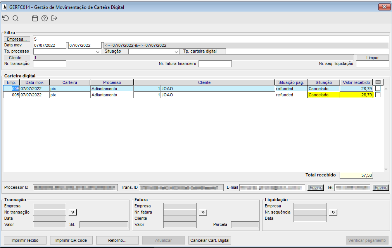Screen dimensions: 392x248
Task: Click the disabled Atualizar button
Action: point(164,240)
